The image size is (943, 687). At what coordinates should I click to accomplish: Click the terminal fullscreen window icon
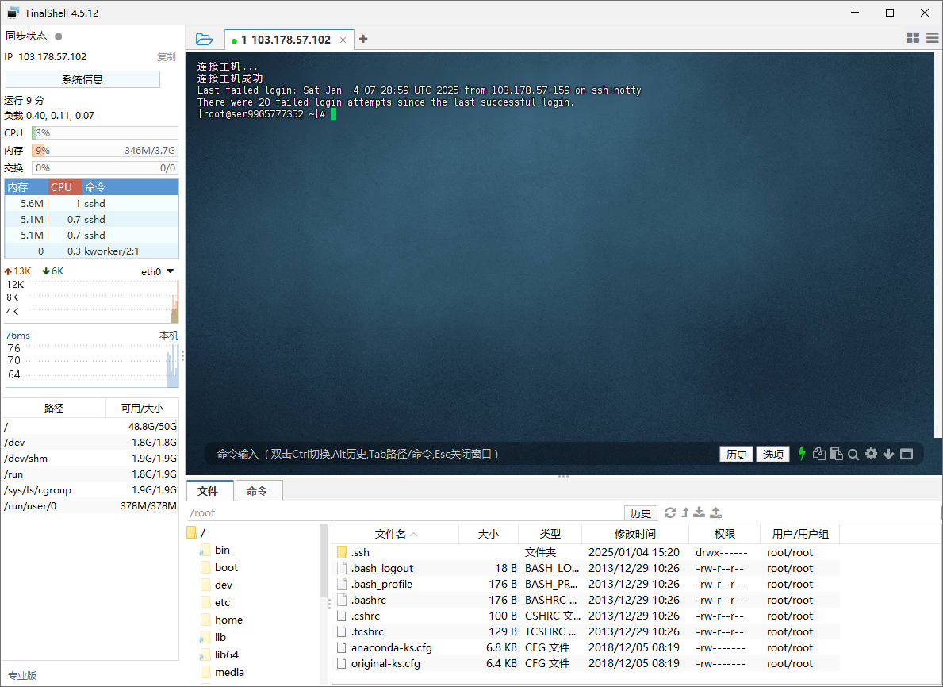click(x=907, y=454)
